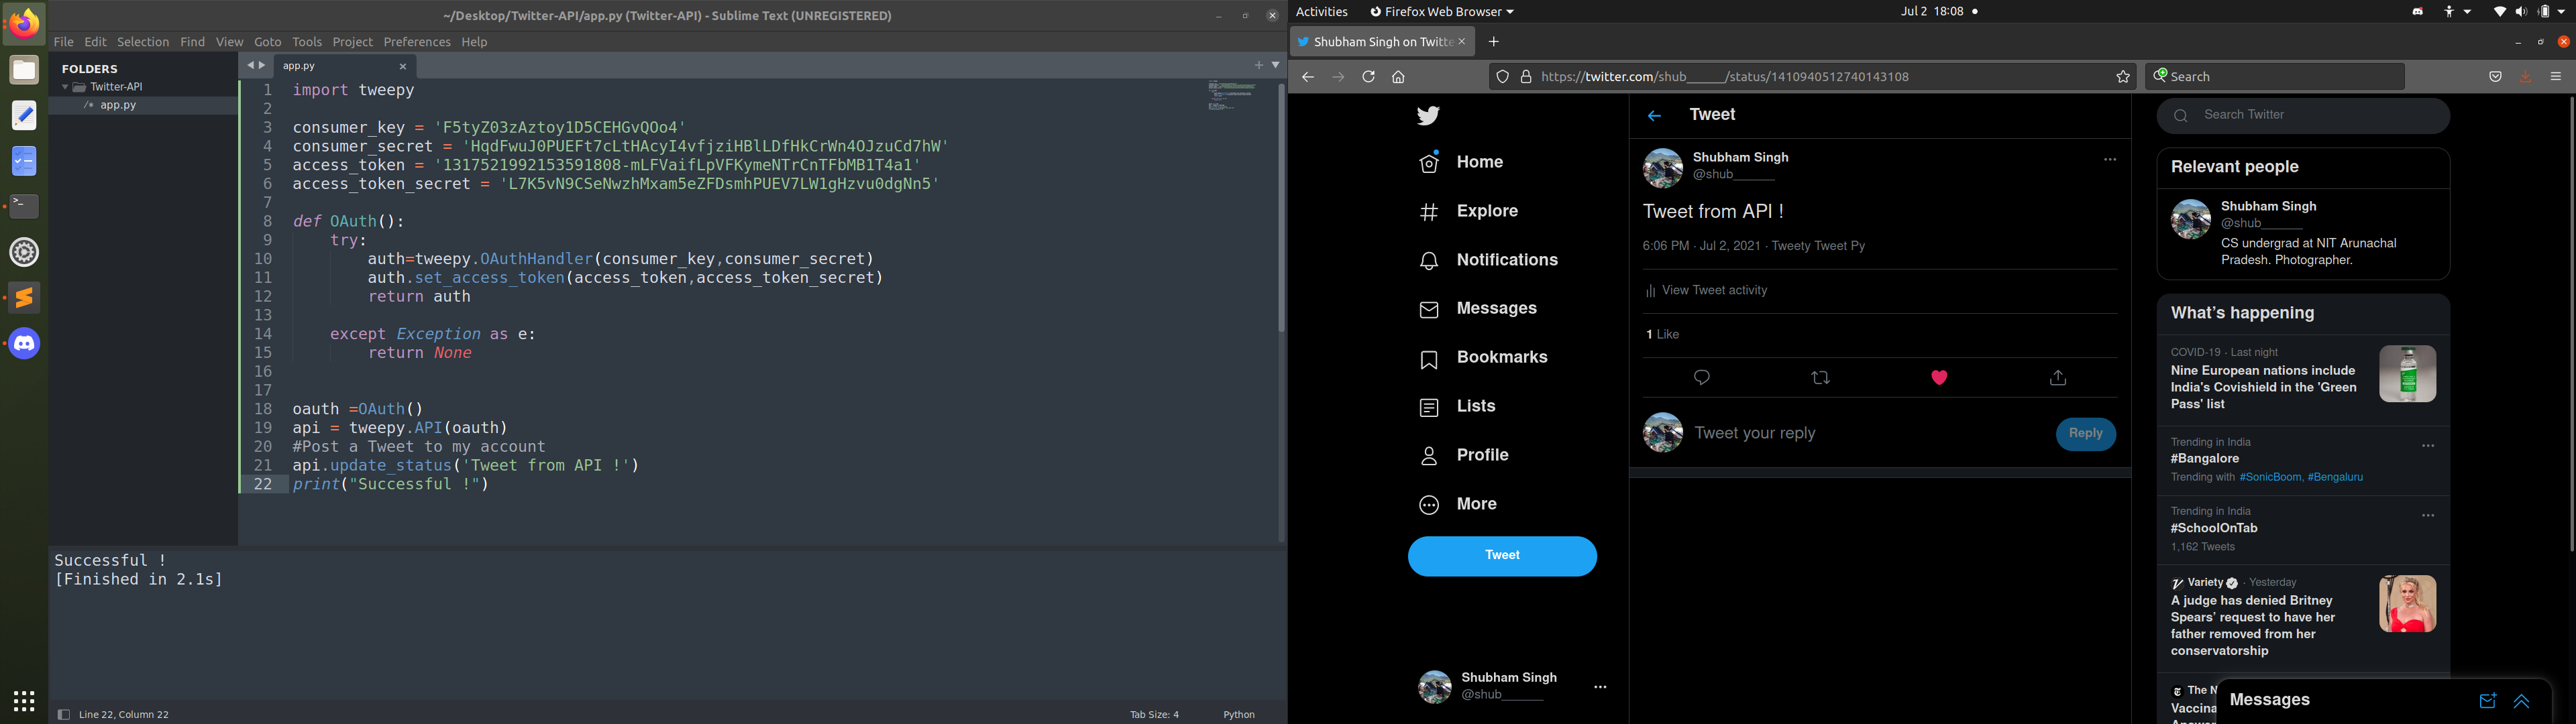Click the reply speech bubble icon

(1702, 378)
